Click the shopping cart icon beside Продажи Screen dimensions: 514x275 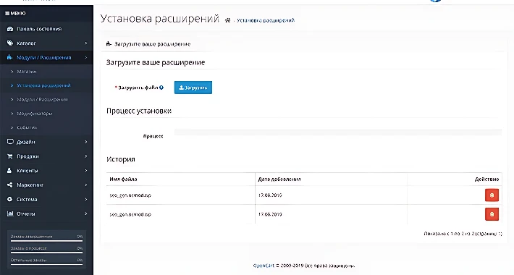click(10, 156)
